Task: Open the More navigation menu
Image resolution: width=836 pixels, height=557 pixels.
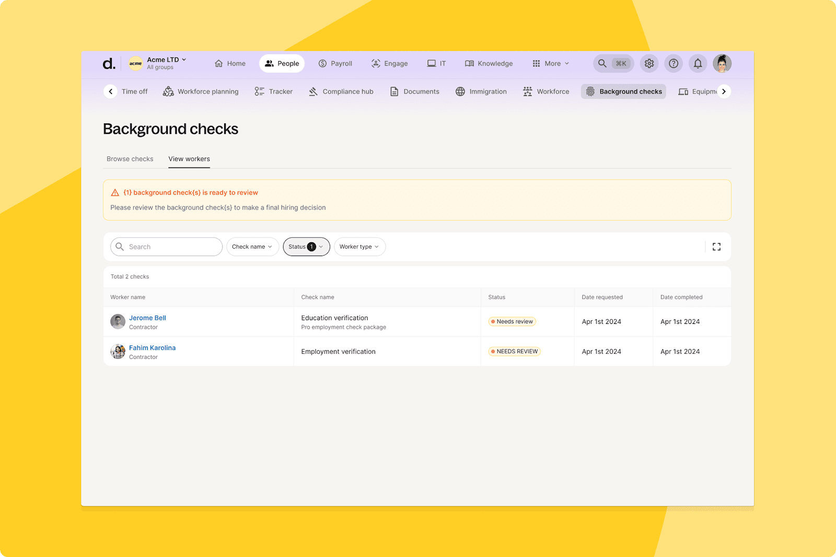Action: coord(551,63)
